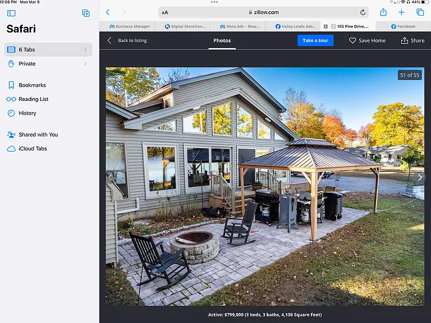431x323 pixels.
Task: Open the Reading List label
Action: pyautogui.click(x=34, y=99)
